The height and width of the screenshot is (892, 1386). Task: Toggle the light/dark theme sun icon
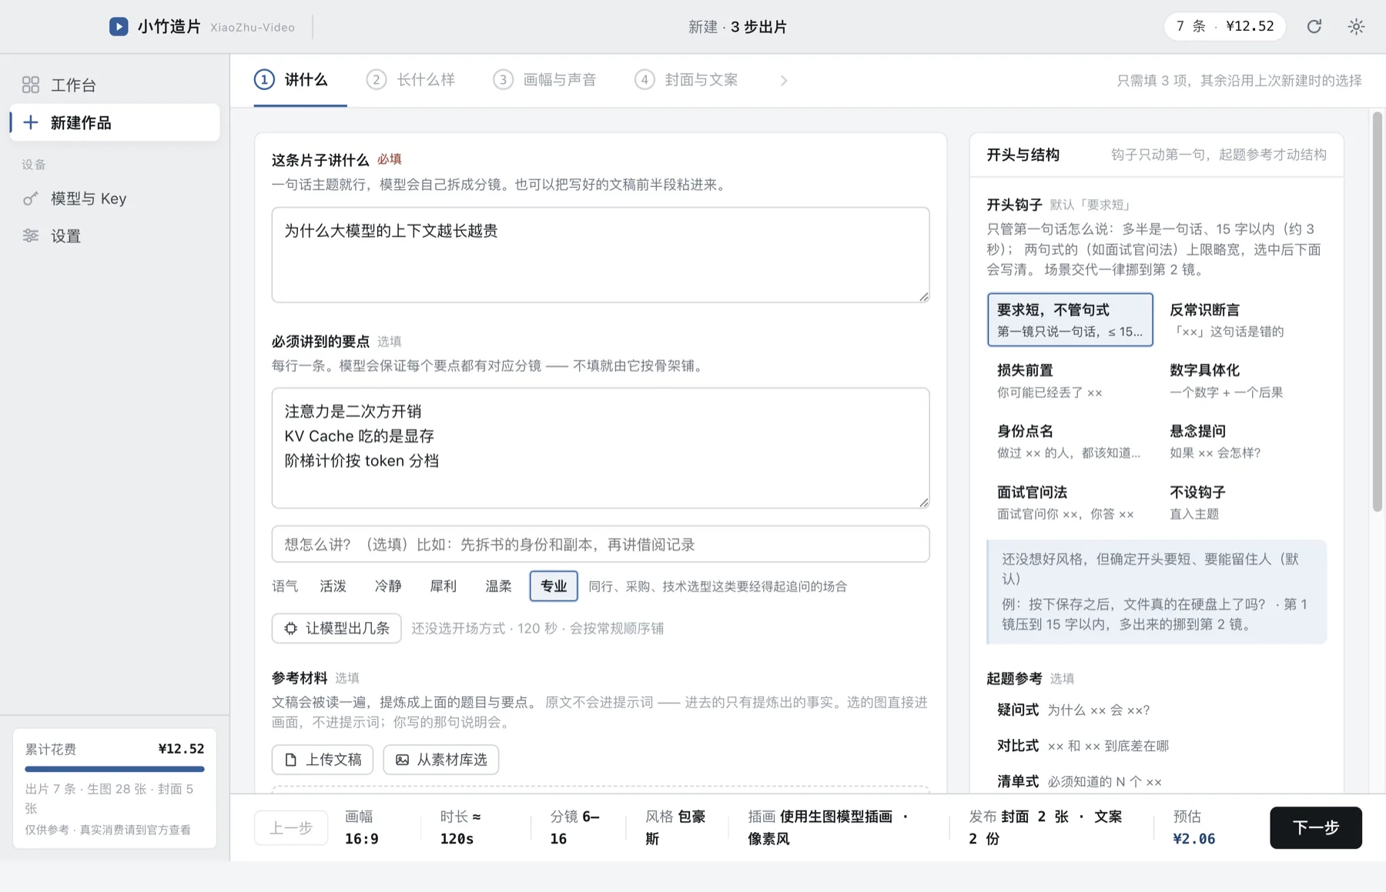pyautogui.click(x=1356, y=26)
